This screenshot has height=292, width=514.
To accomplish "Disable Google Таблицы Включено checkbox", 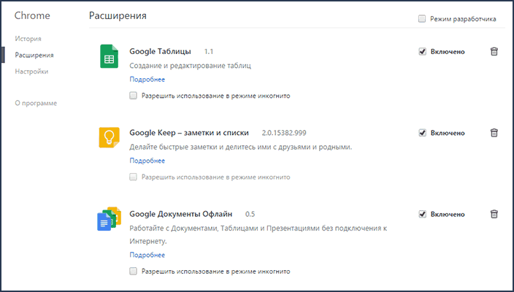I will (422, 52).
